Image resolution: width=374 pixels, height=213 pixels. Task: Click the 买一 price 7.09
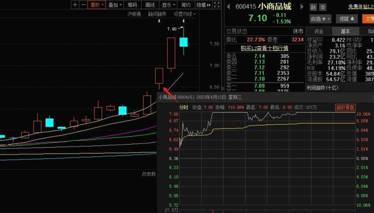259,86
